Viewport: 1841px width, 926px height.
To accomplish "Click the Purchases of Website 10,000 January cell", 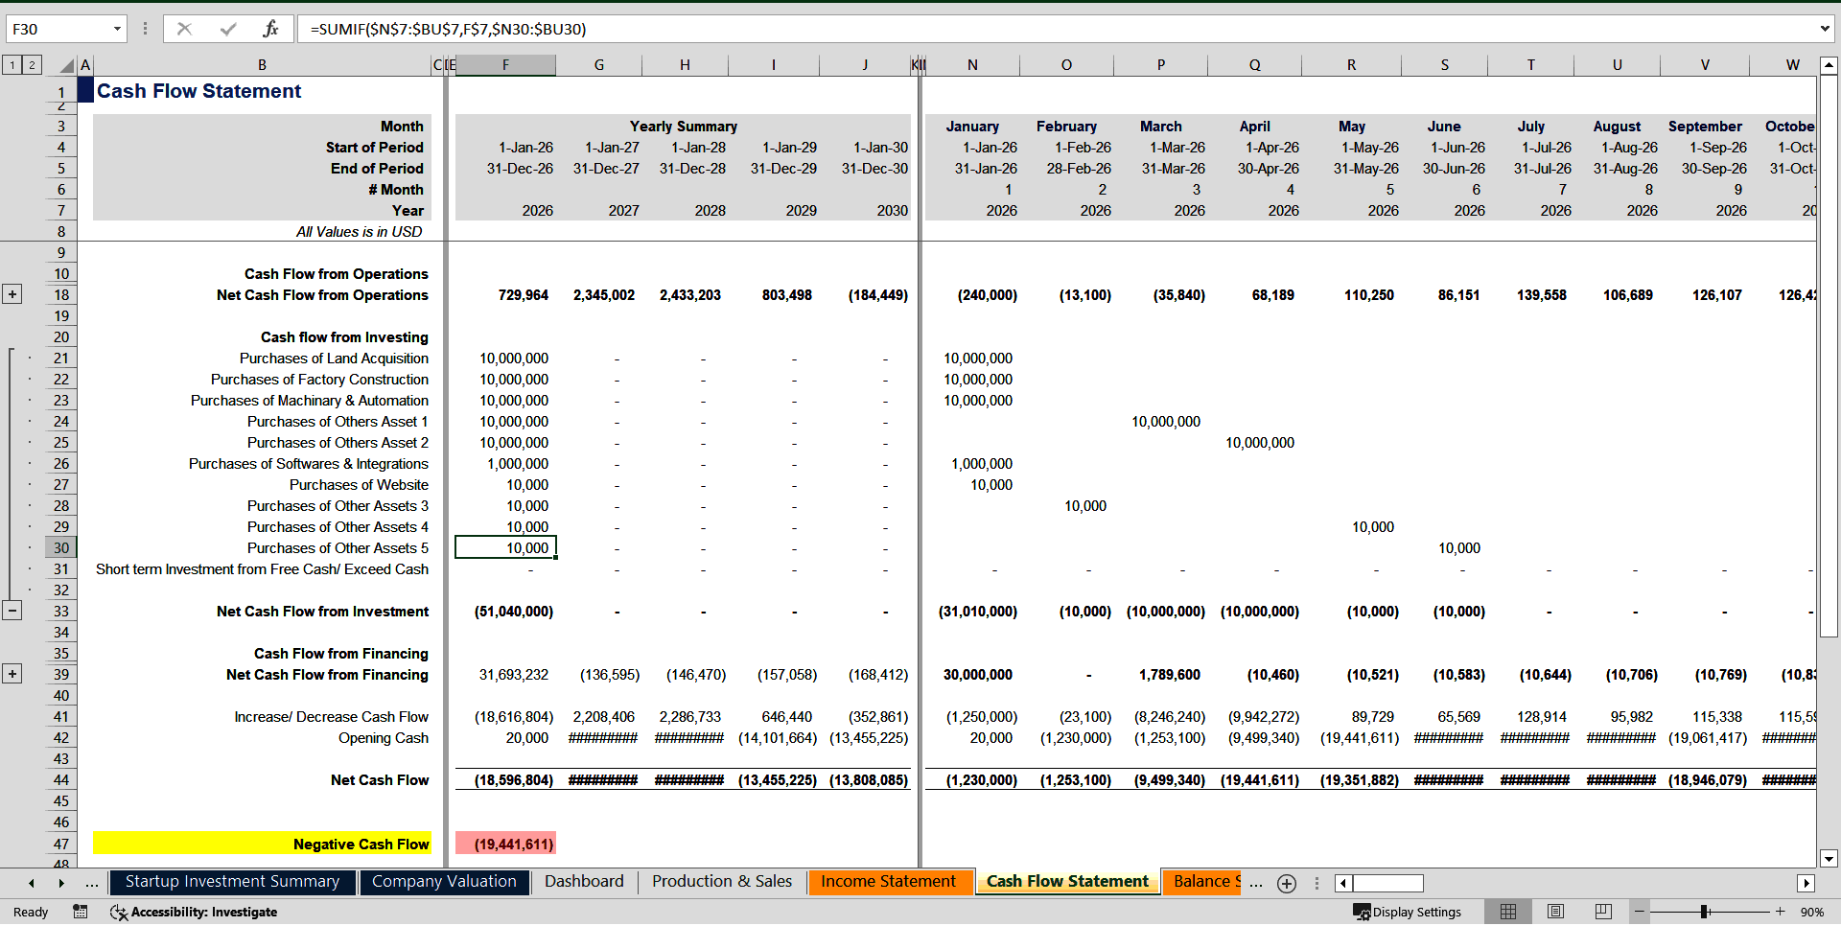I will click(990, 485).
